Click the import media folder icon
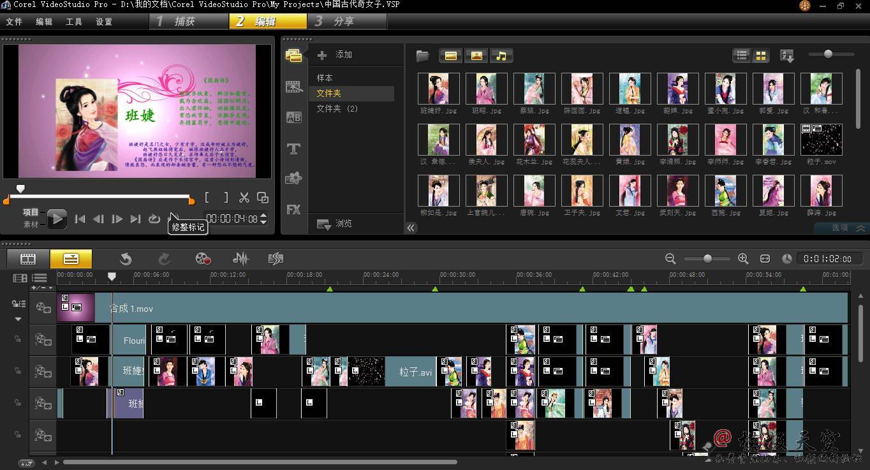The width and height of the screenshot is (870, 470). [x=422, y=55]
